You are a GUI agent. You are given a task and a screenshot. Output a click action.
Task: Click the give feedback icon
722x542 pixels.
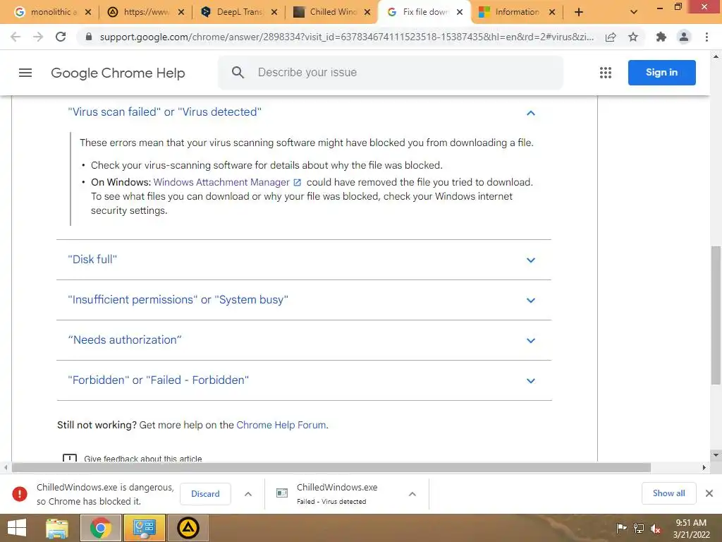(70, 458)
